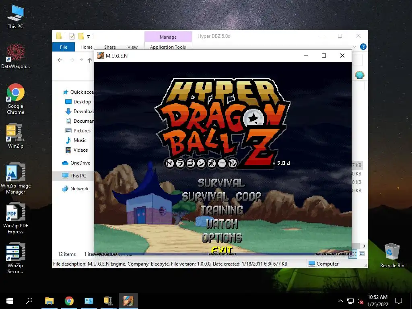Viewport: 412px width, 309px height.
Task: Switch to M.U.G.E.N taskbar icon
Action: (x=128, y=301)
